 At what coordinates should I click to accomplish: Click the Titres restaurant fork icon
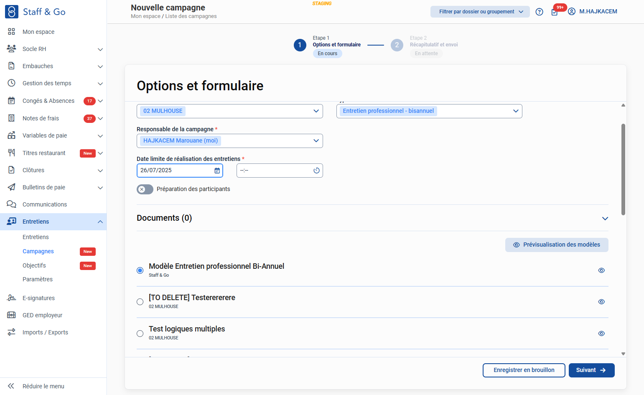(x=12, y=153)
